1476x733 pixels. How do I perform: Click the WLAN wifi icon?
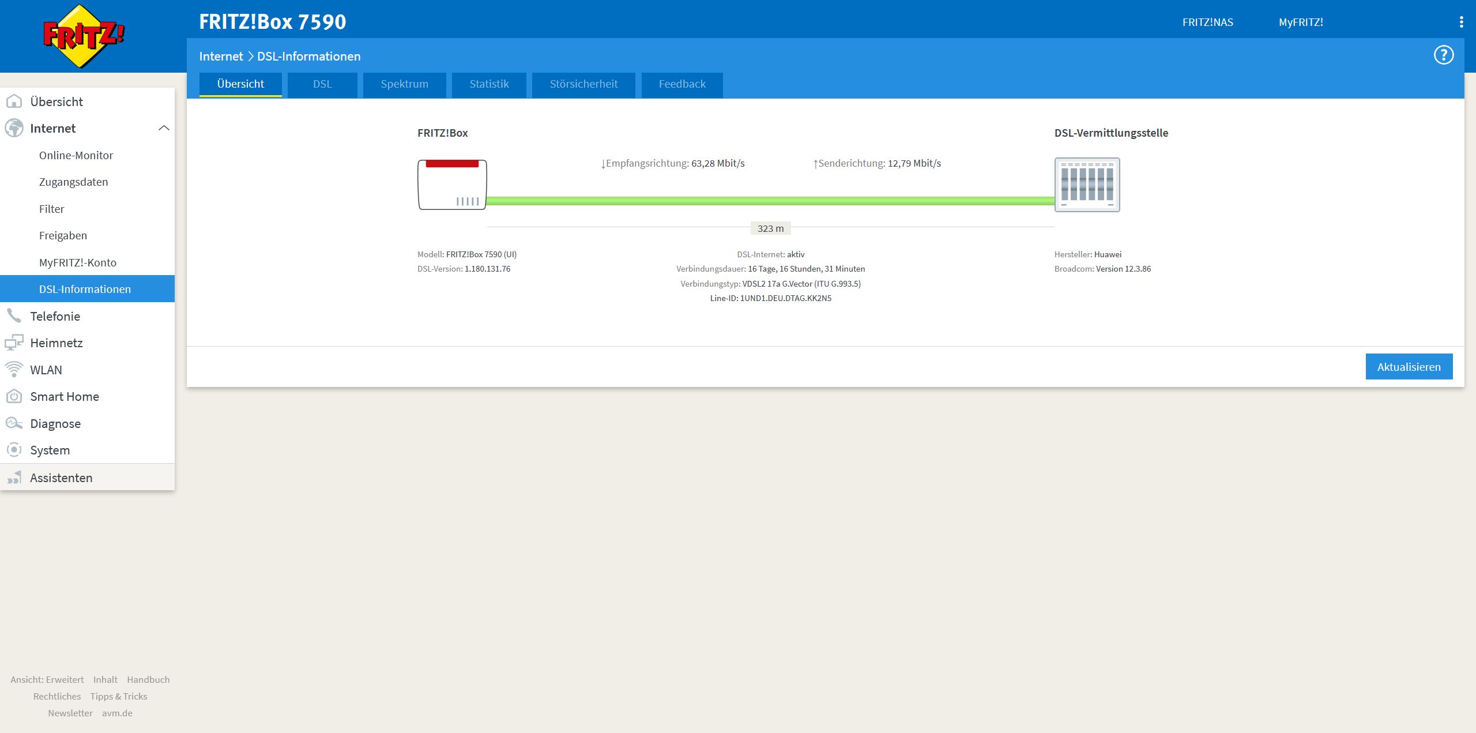click(14, 370)
